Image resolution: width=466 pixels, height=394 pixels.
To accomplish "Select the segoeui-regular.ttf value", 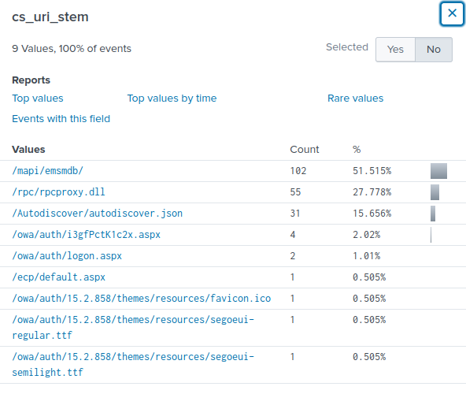I will coord(133,328).
